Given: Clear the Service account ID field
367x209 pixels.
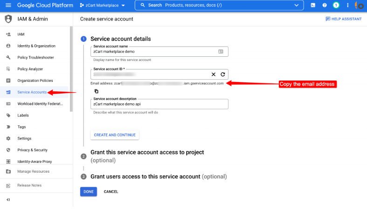Looking at the screenshot, I should point(214,74).
